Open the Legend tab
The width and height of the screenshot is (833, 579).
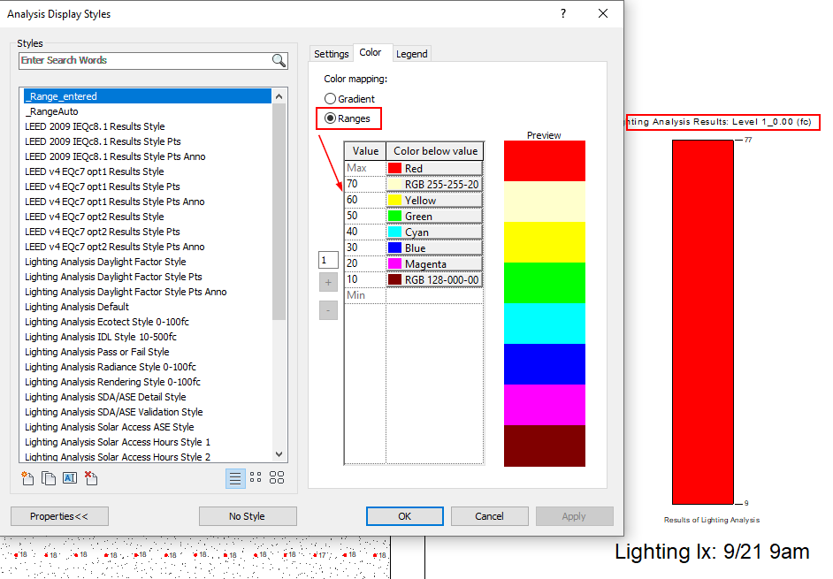point(411,53)
